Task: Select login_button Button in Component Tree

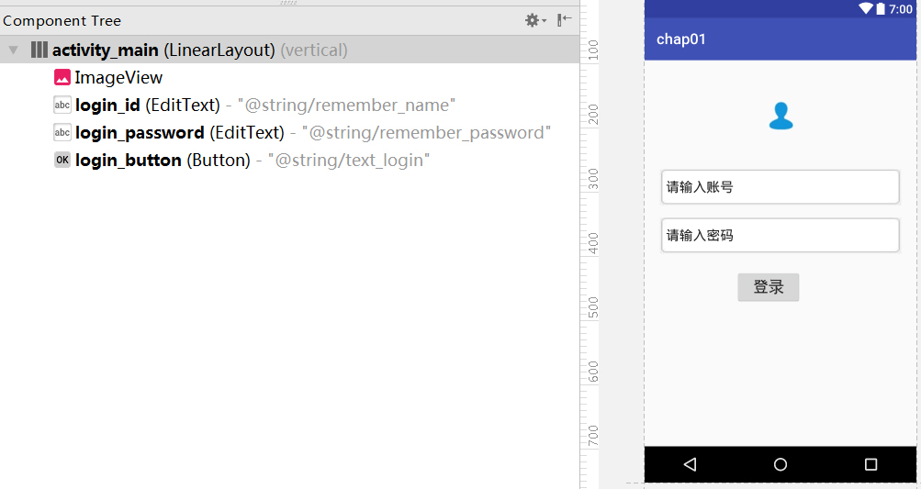Action: pos(161,161)
